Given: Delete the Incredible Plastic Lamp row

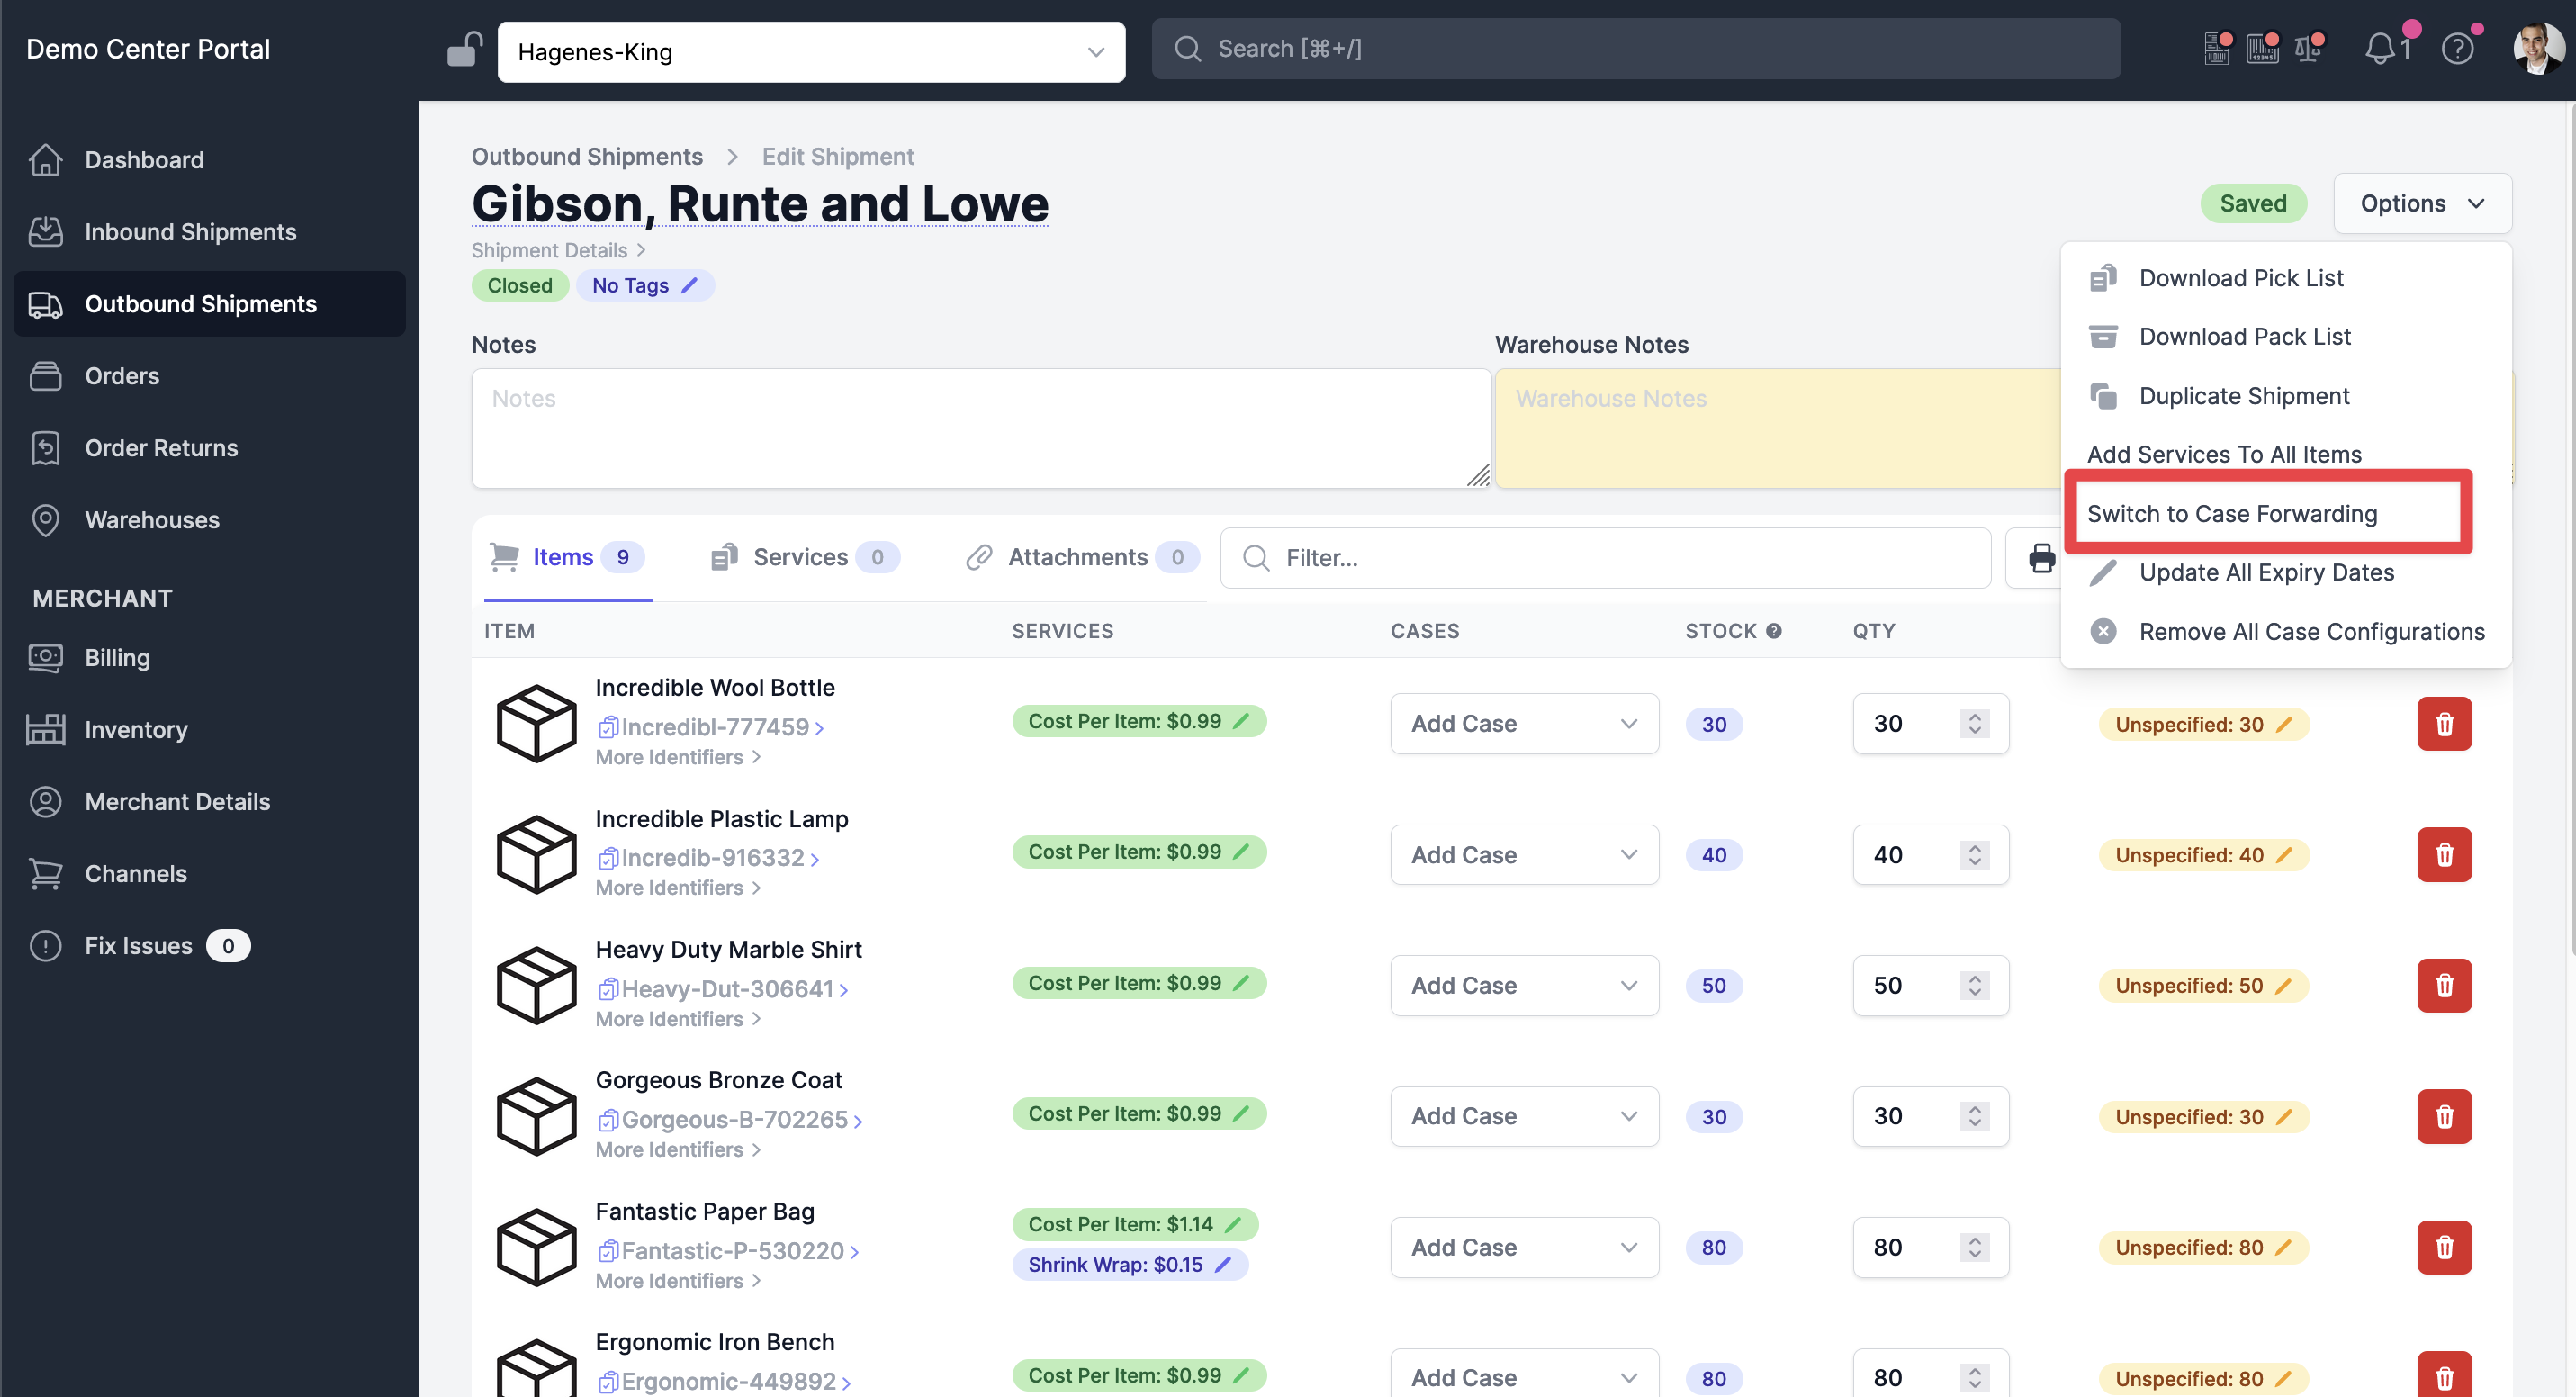Looking at the screenshot, I should tap(2444, 855).
